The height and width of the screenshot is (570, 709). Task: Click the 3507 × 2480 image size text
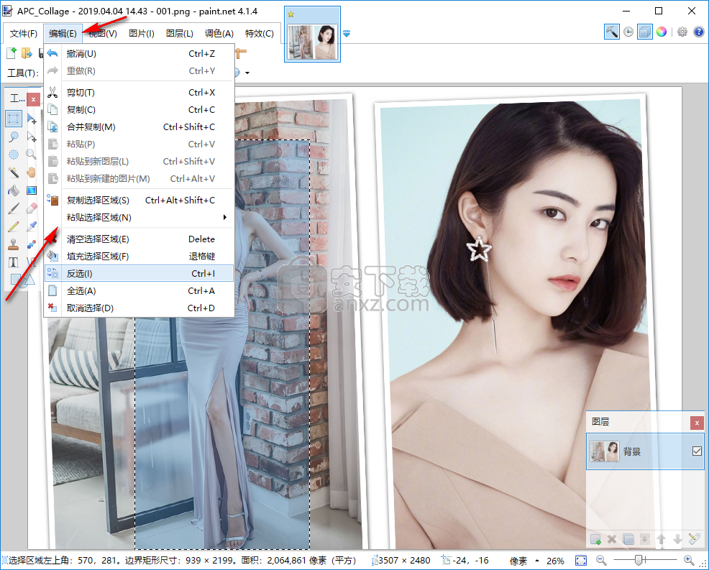click(x=404, y=561)
